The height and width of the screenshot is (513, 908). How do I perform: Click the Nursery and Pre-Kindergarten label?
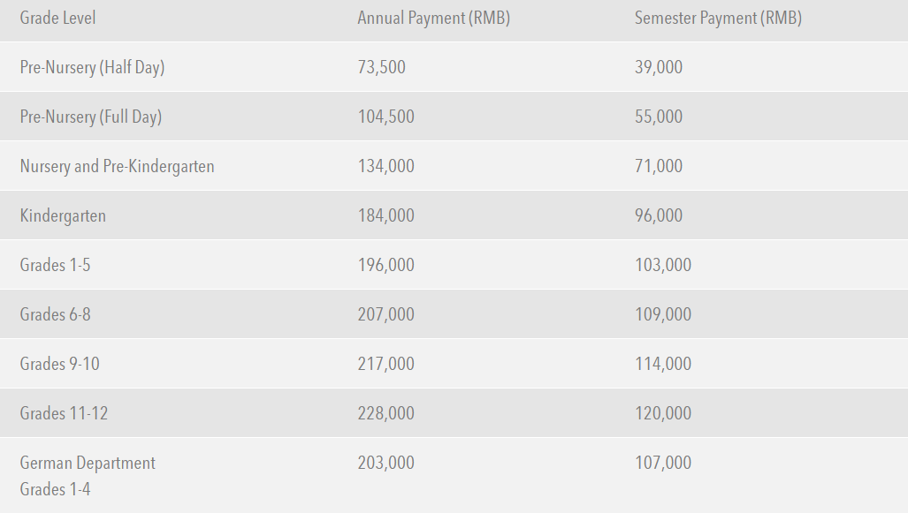tap(117, 166)
